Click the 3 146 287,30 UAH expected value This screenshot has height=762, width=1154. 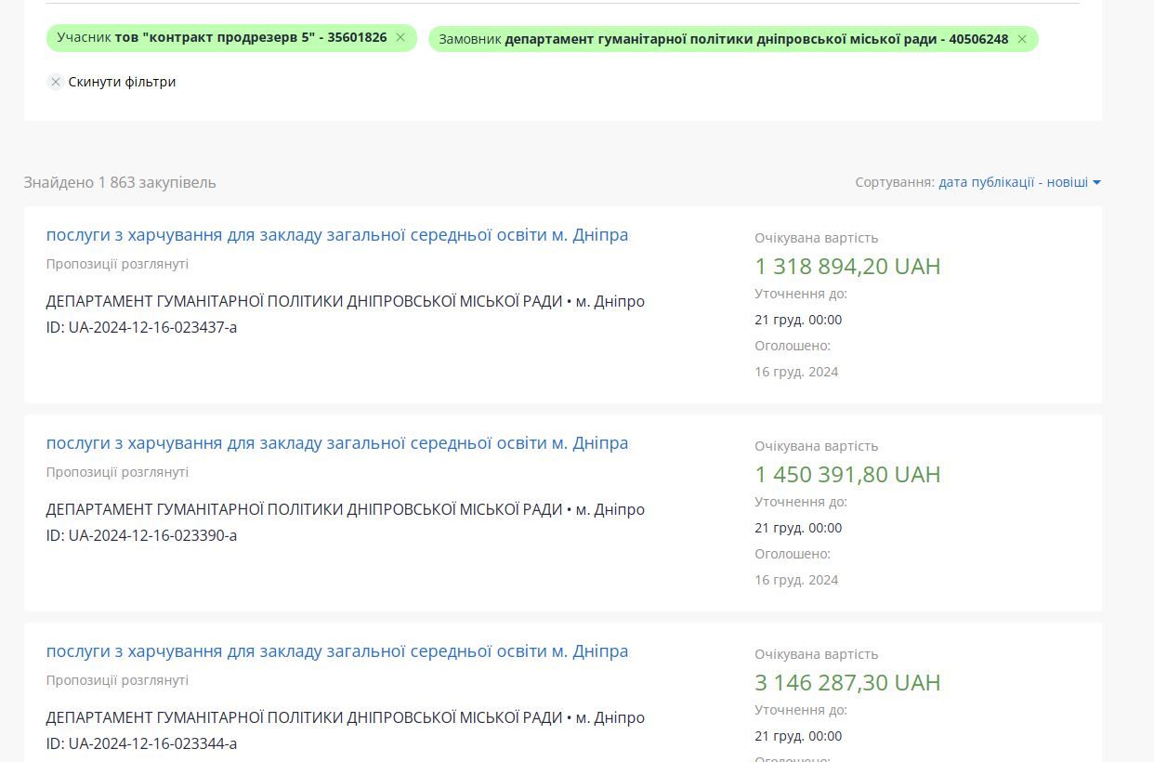[847, 683]
